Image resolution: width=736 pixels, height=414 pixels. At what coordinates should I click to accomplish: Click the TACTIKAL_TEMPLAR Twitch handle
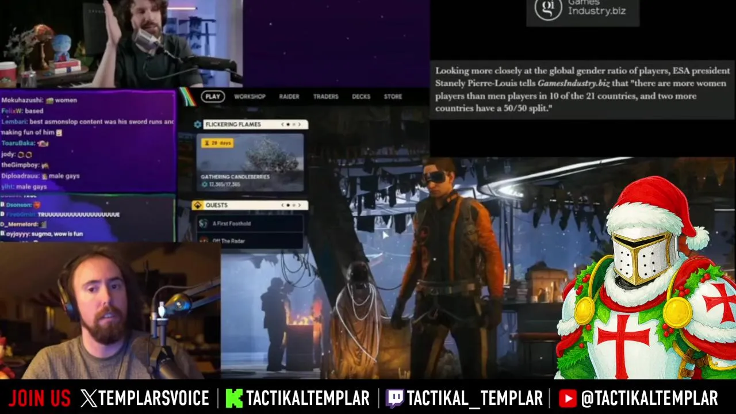click(x=474, y=398)
